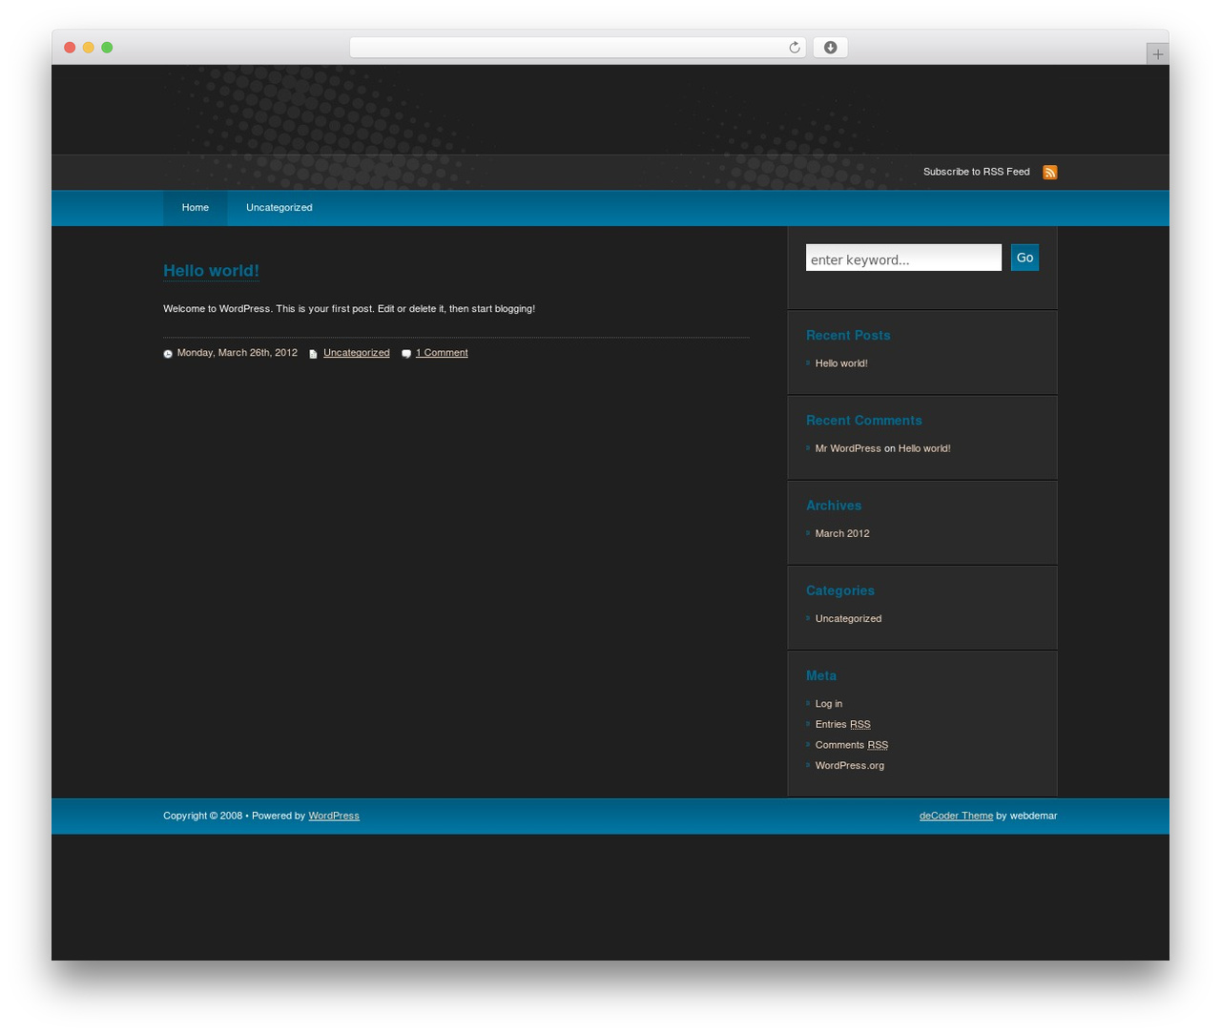Click the Meta widget heading

(x=821, y=675)
